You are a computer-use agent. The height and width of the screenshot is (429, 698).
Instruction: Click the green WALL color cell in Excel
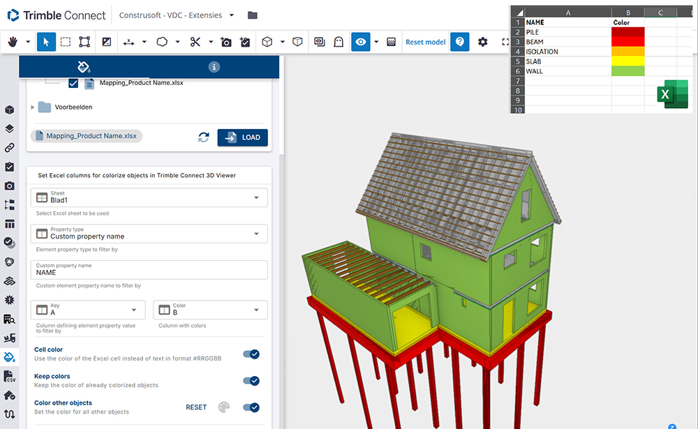coord(628,71)
